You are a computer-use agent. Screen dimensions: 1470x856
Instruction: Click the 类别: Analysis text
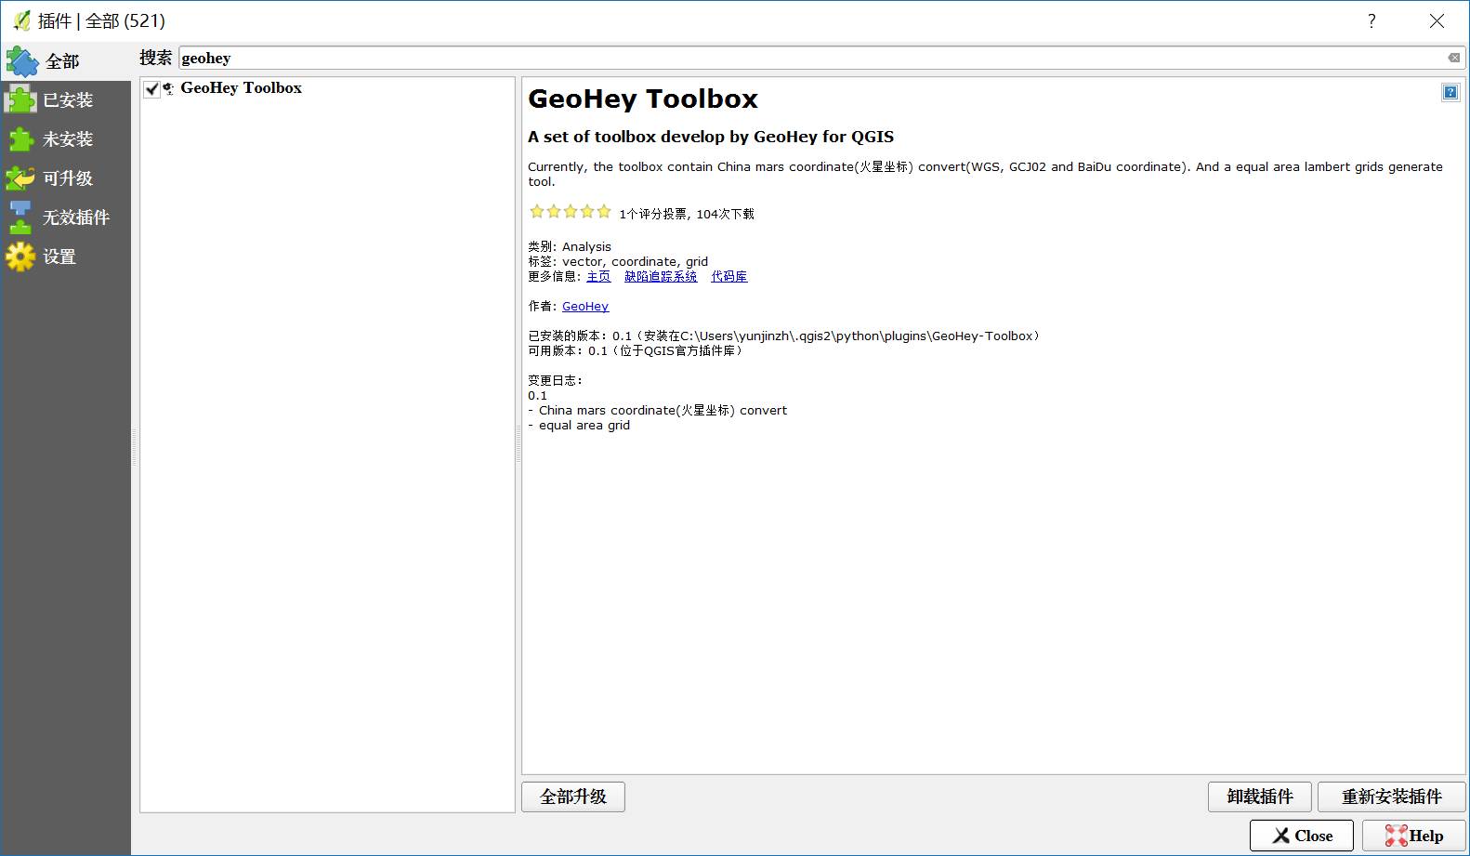(x=570, y=246)
